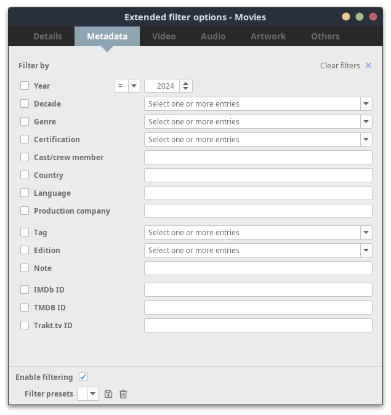The height and width of the screenshot is (415, 391).
Task: Open the Artwork tab
Action: pos(268,36)
